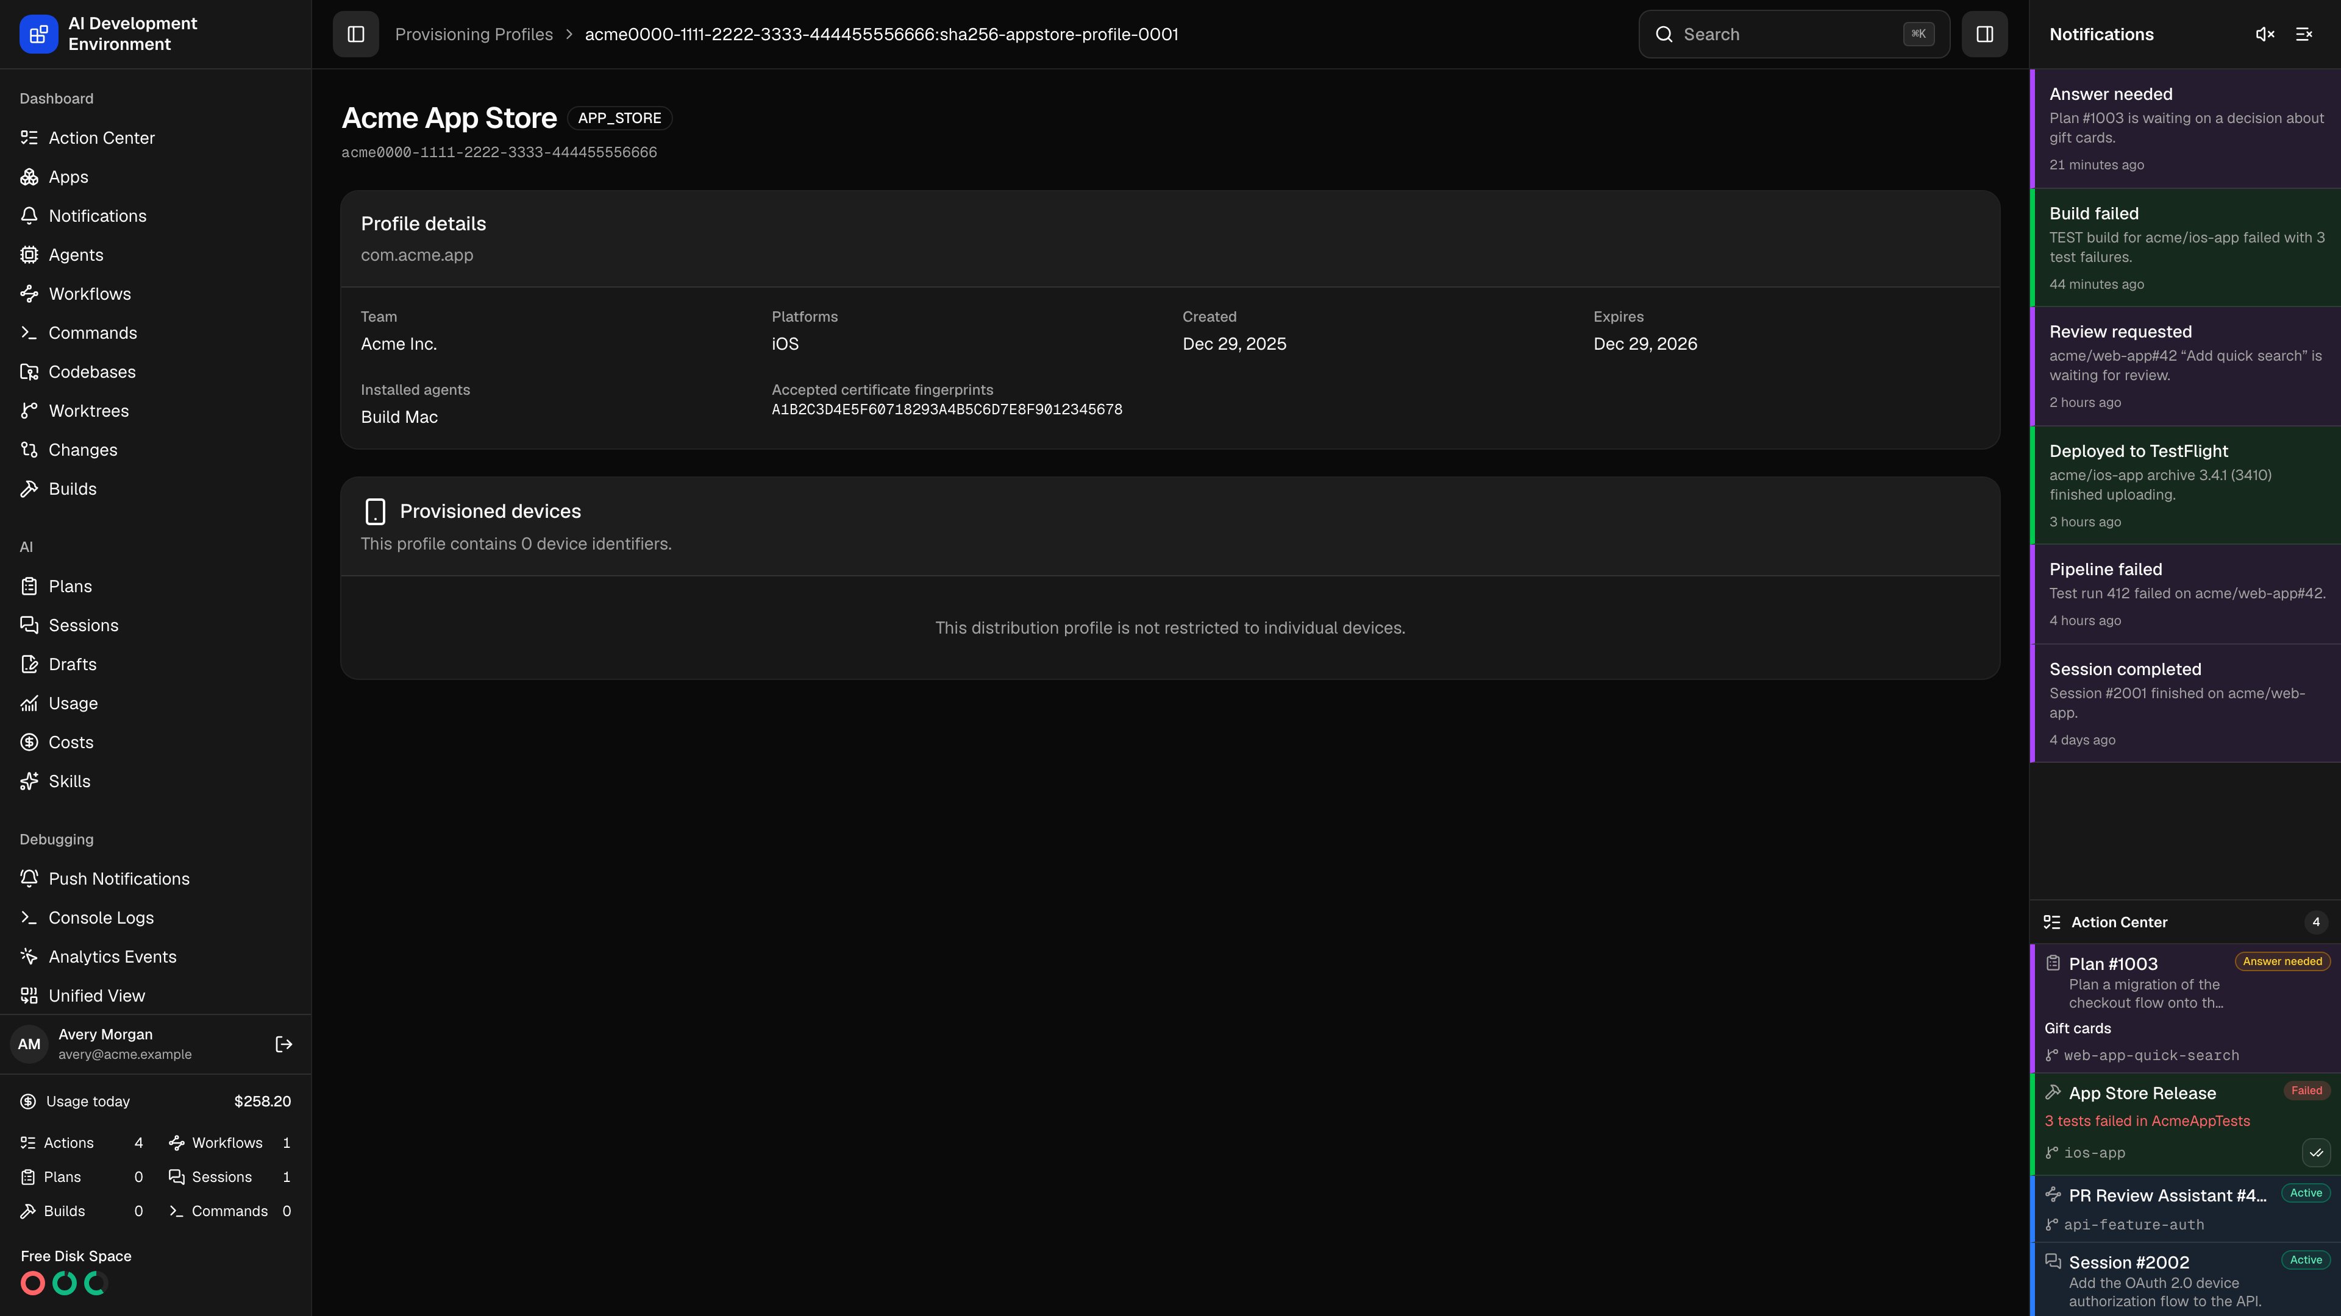Go back to Provisioning Profiles breadcrumb

474,35
